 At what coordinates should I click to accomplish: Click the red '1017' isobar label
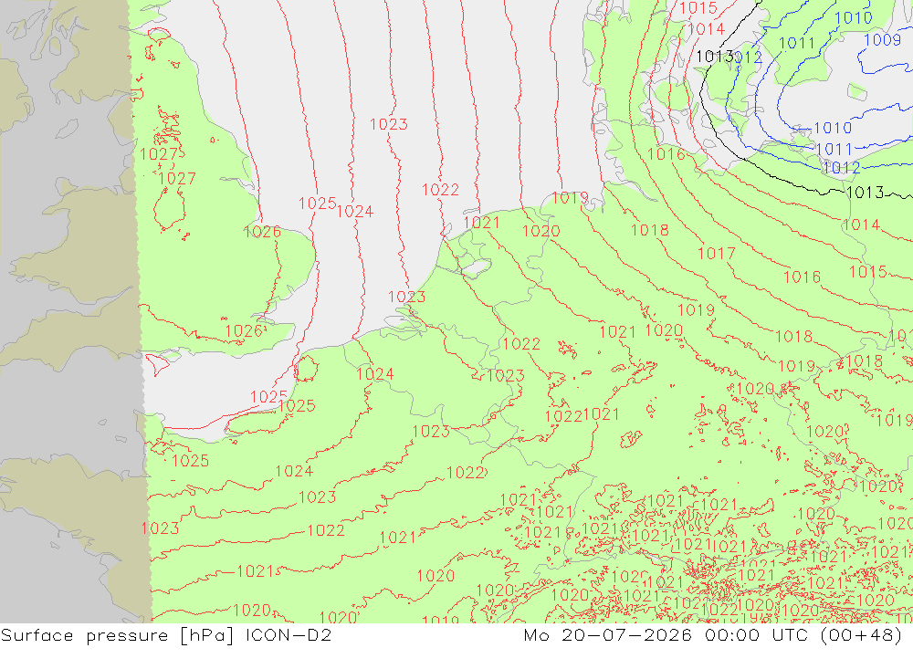coord(716,254)
